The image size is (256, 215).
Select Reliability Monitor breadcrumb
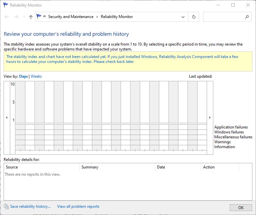coord(117,17)
